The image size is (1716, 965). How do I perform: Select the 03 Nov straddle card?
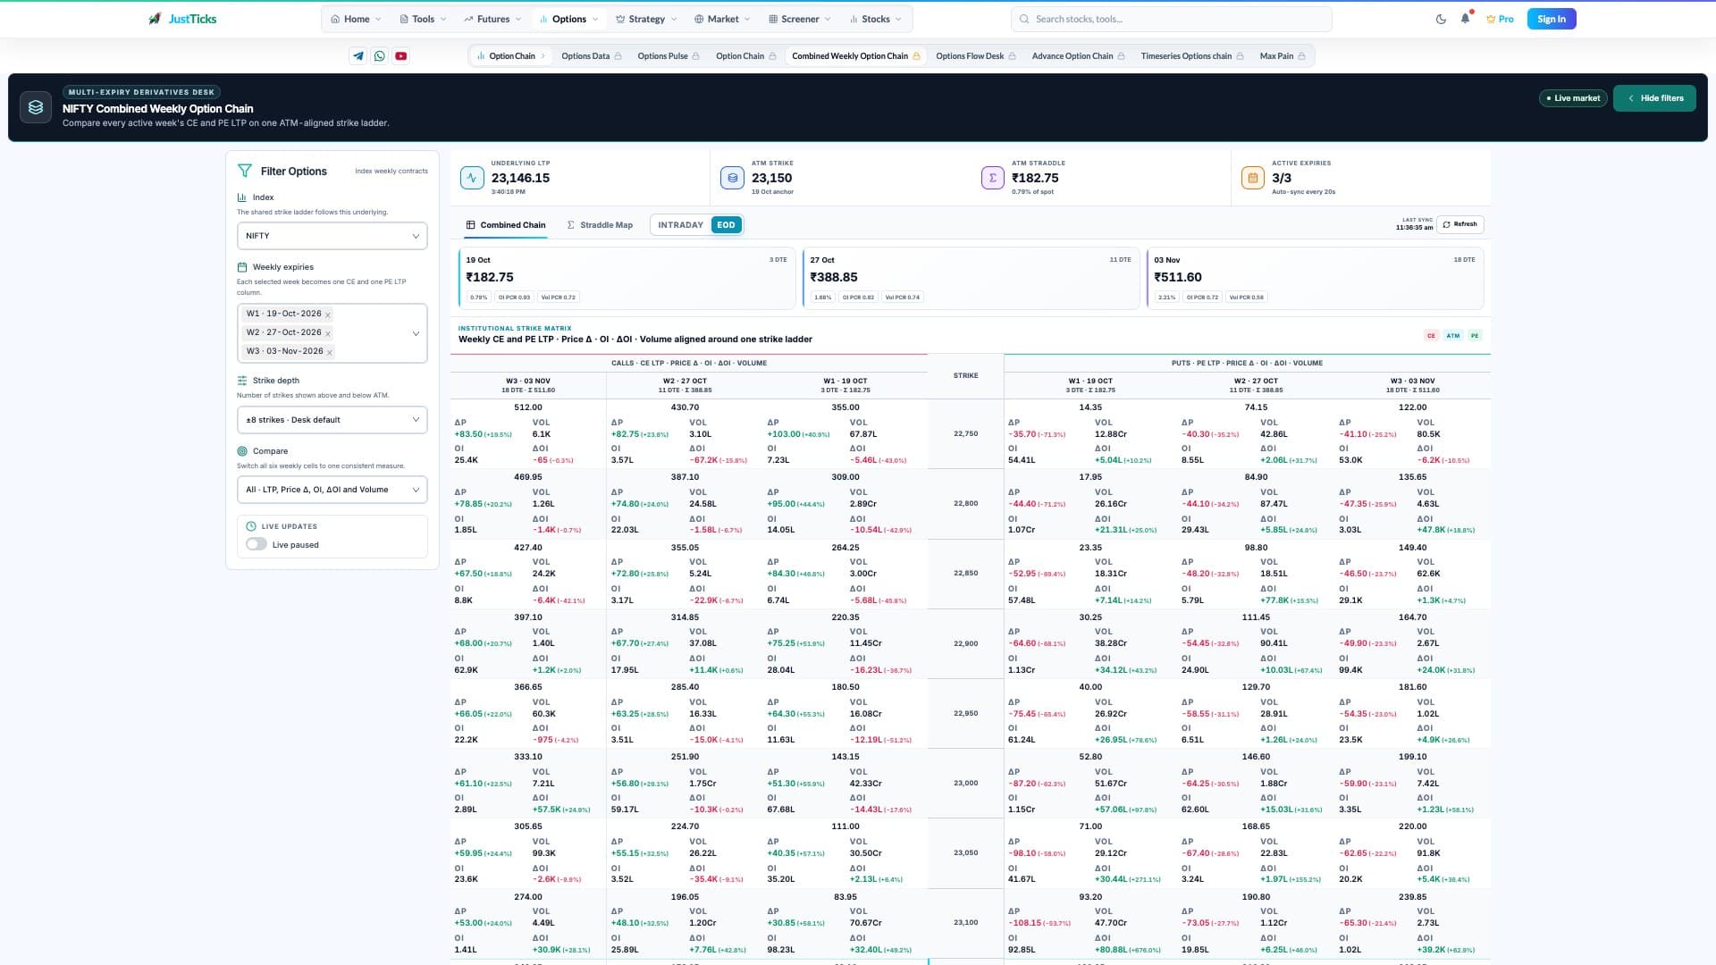[x=1315, y=278]
